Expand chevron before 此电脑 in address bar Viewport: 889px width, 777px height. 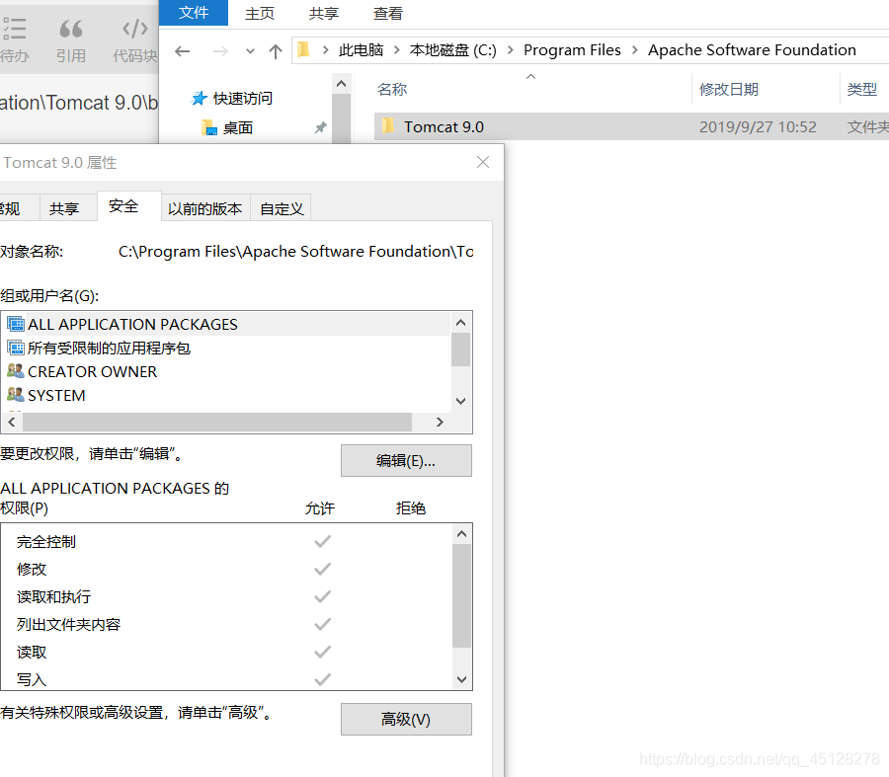[x=325, y=50]
